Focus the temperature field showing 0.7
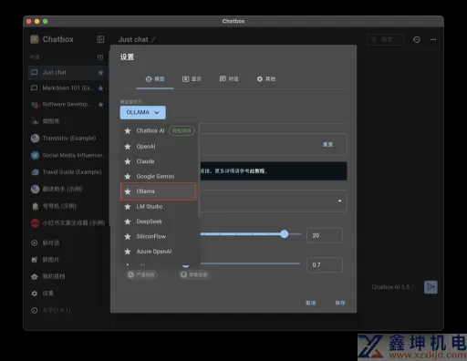 [x=325, y=265]
